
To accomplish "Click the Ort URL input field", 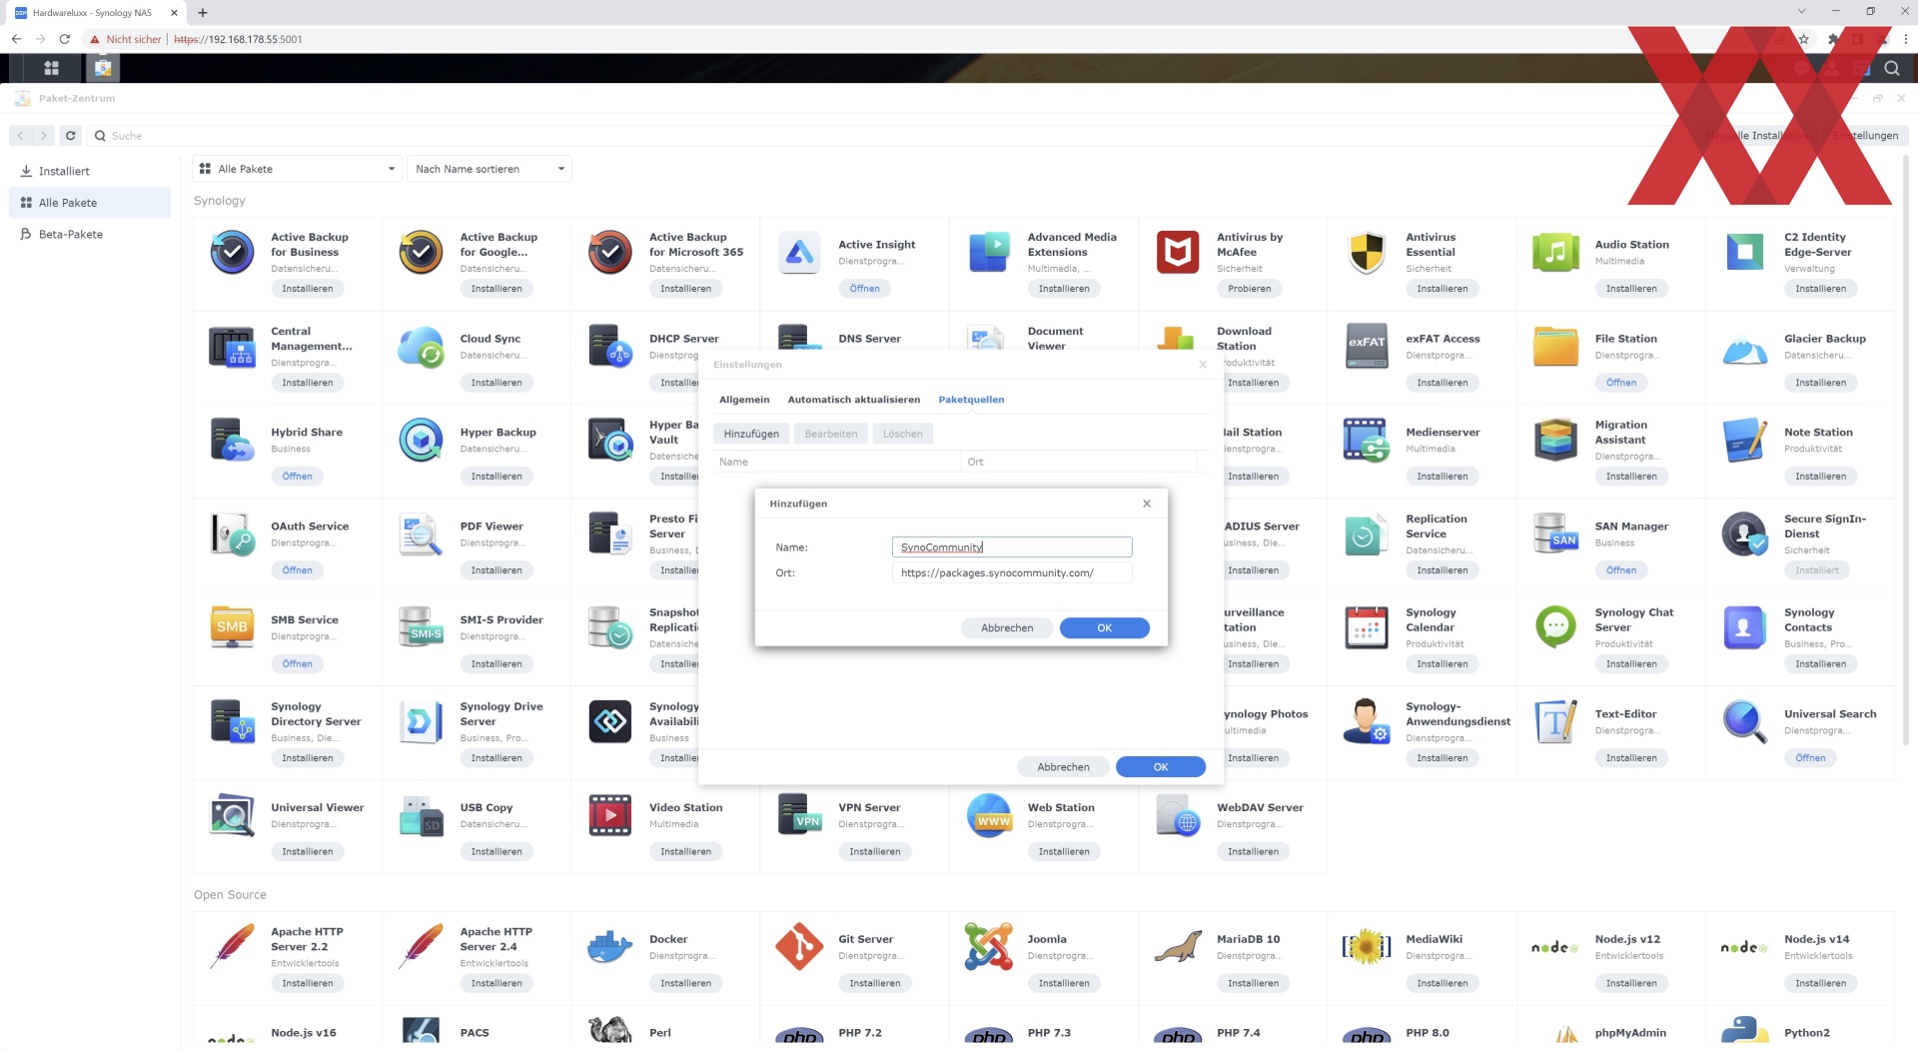I will pyautogui.click(x=1012, y=573).
